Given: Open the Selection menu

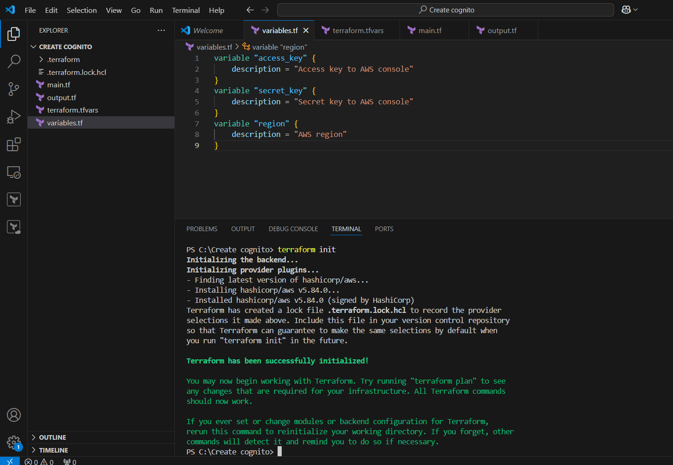Looking at the screenshot, I should pos(81,10).
